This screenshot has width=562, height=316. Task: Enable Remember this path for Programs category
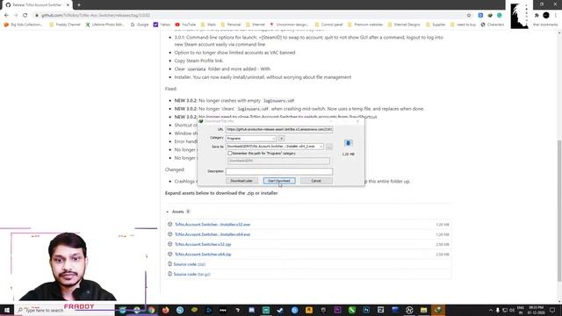(x=230, y=154)
